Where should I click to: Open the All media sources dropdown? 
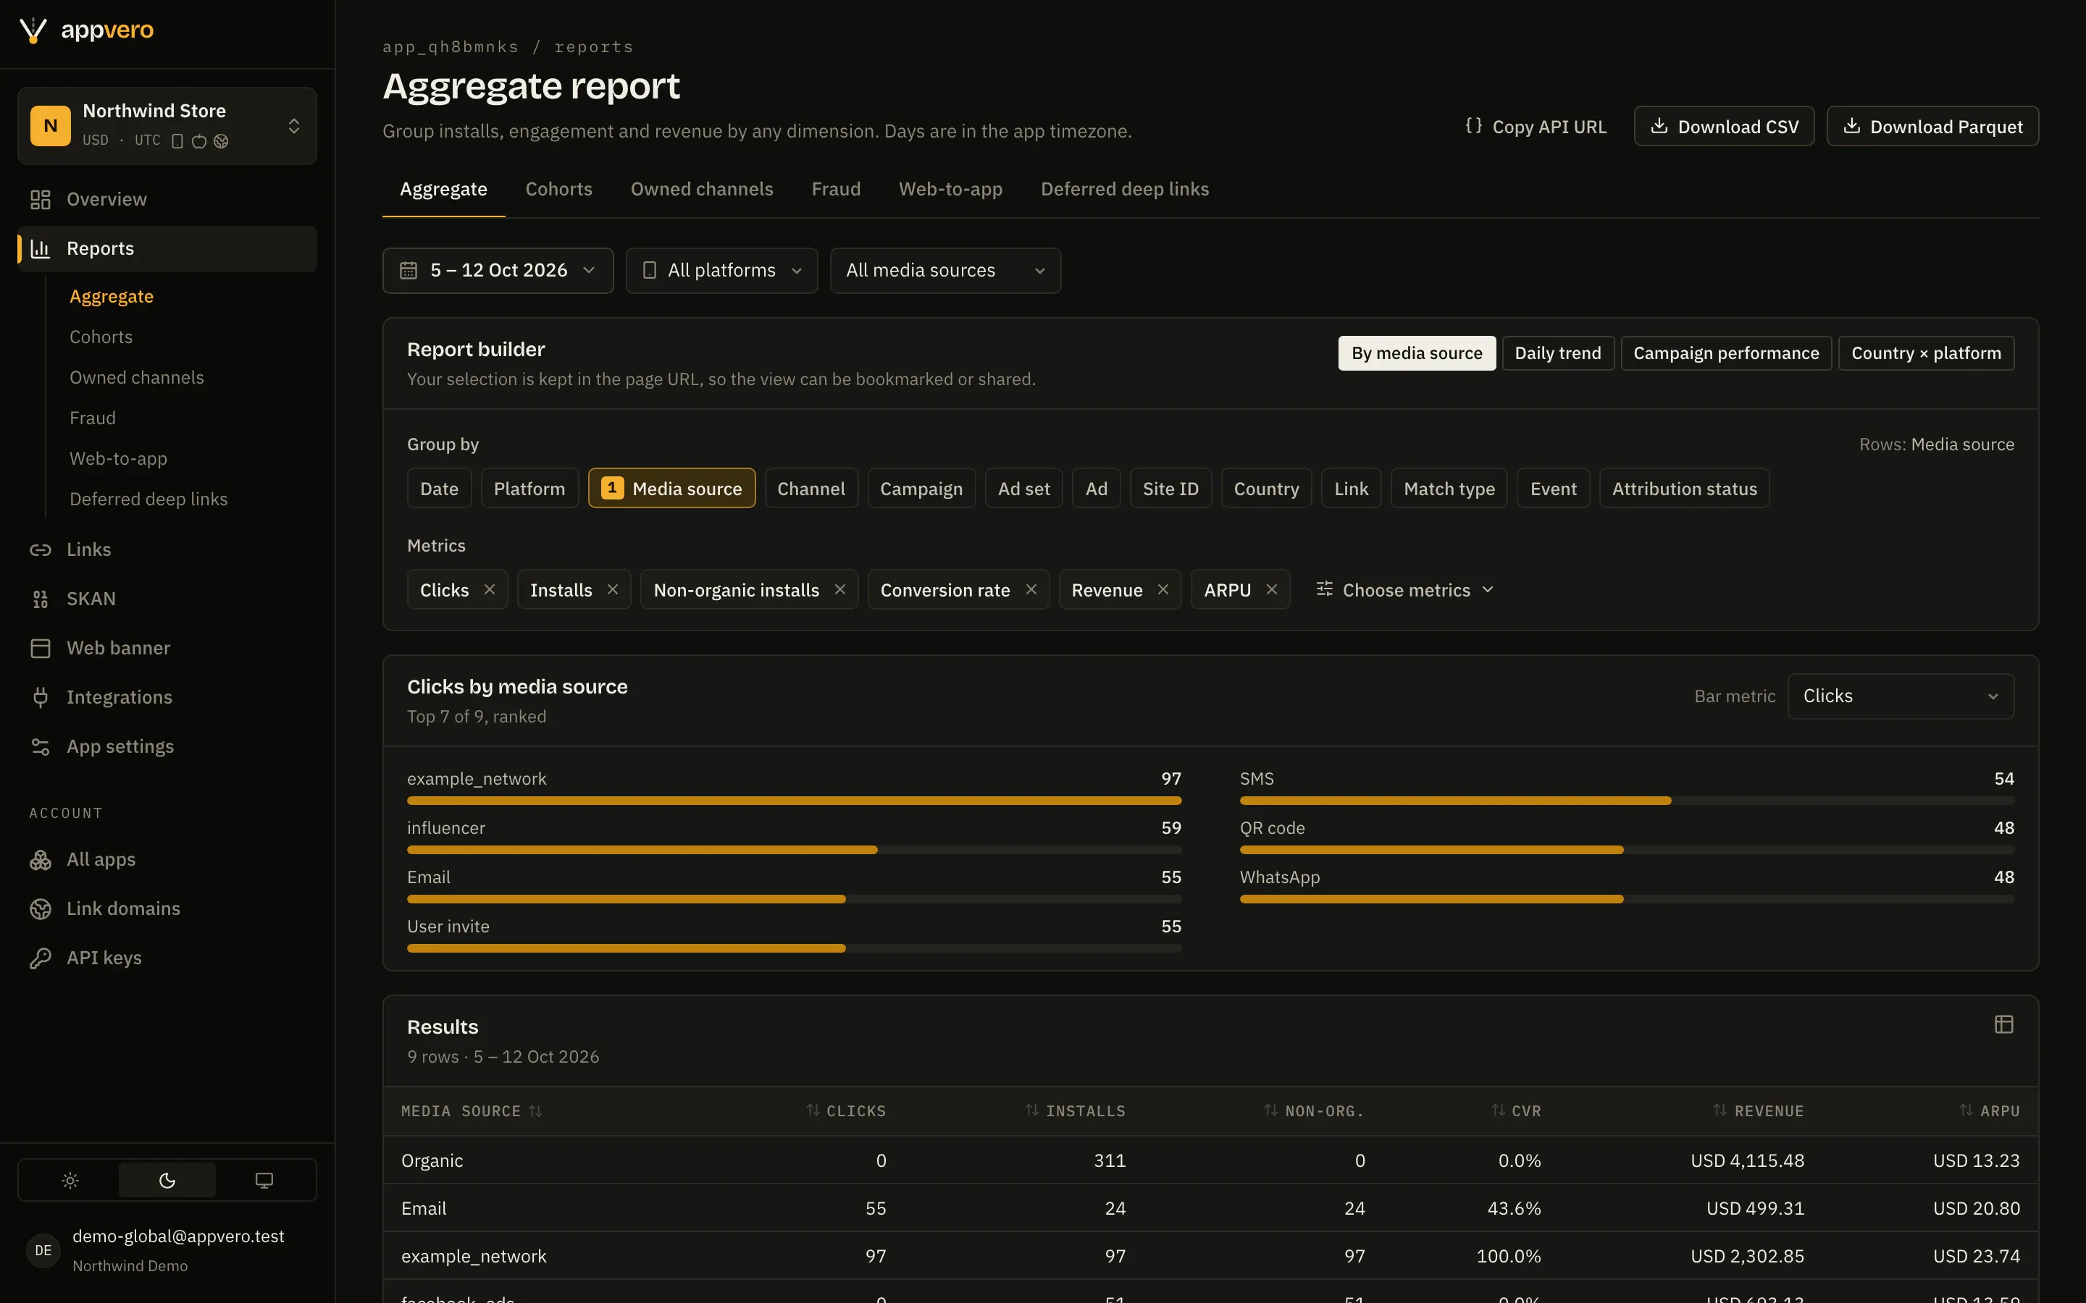pyautogui.click(x=944, y=271)
